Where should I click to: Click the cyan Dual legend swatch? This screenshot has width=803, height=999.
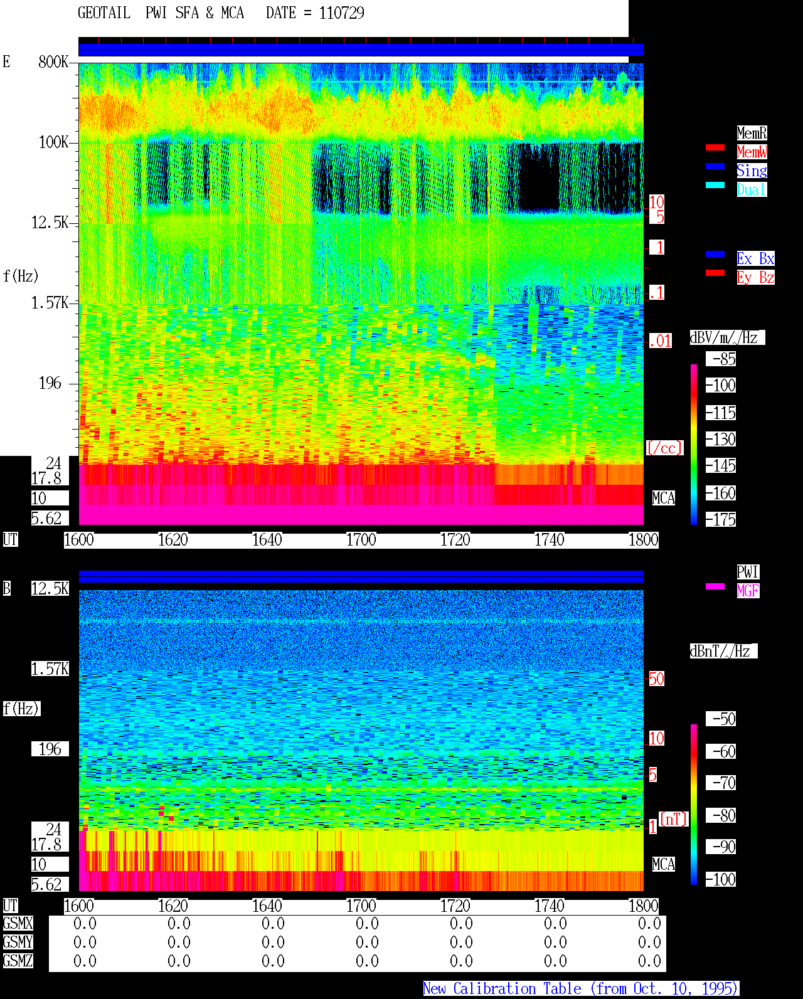click(715, 185)
